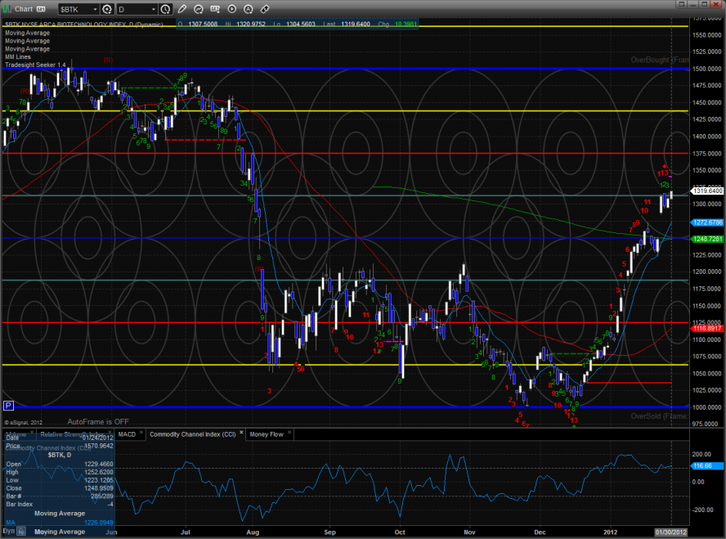Click the Dec label on time axis

tap(540, 532)
